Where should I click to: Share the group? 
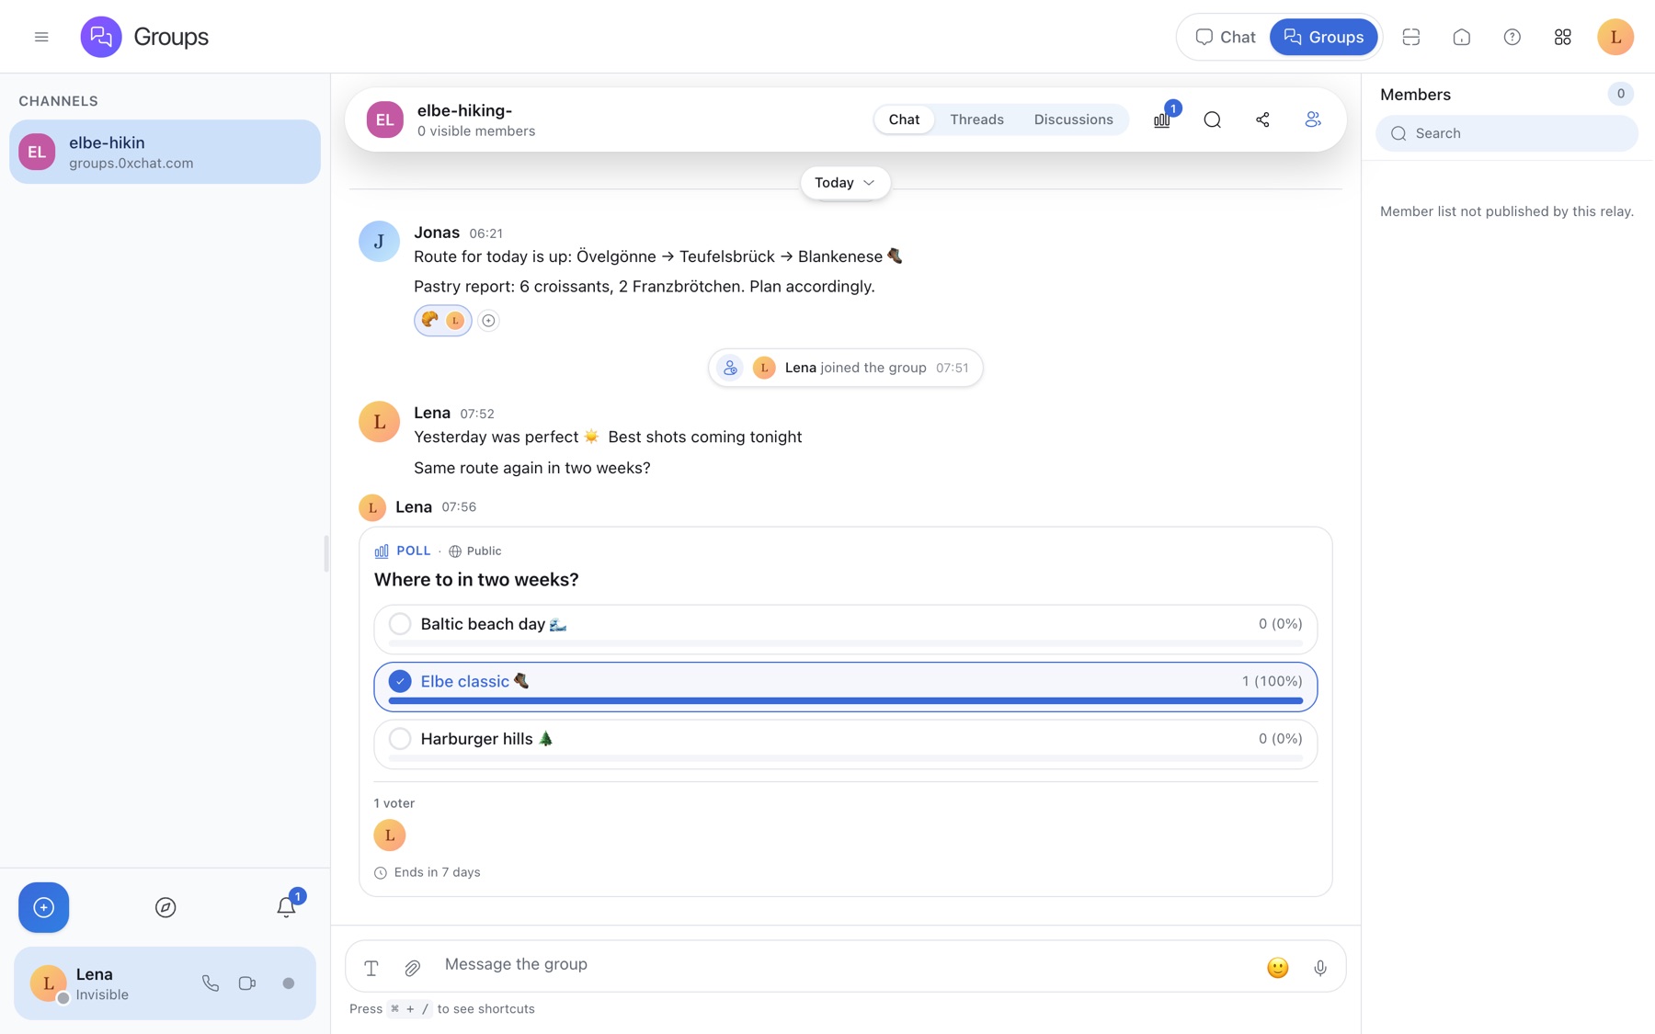pyautogui.click(x=1262, y=119)
